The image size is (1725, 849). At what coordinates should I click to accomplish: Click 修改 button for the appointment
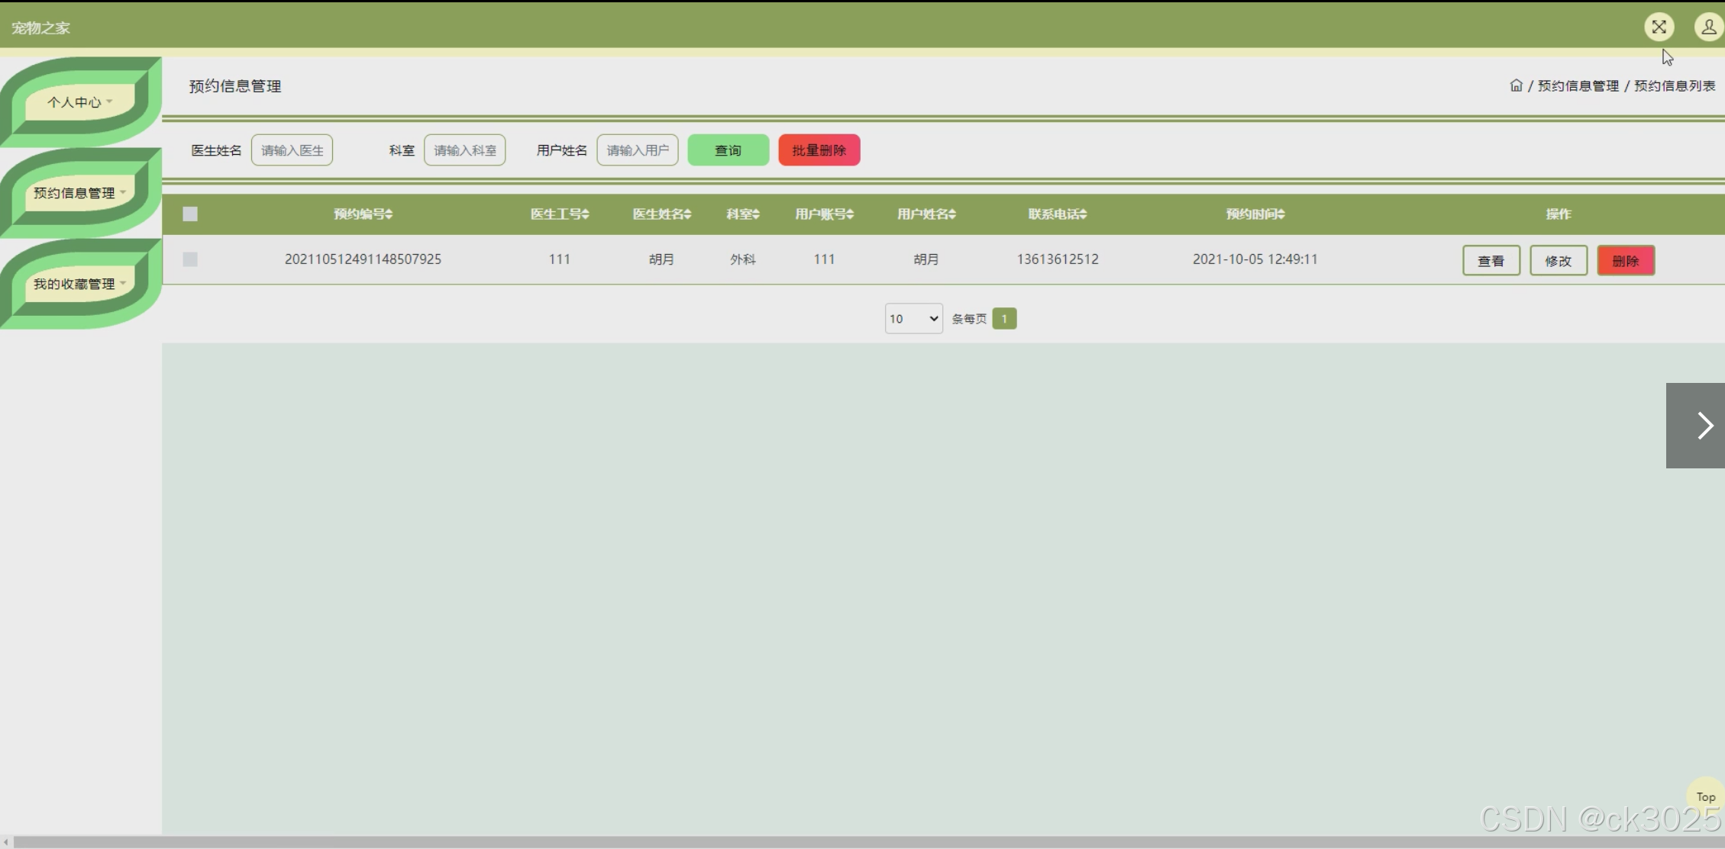[x=1558, y=261]
